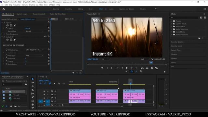Open Program monitor wrench settings
The image size is (208, 117).
[x=152, y=59]
